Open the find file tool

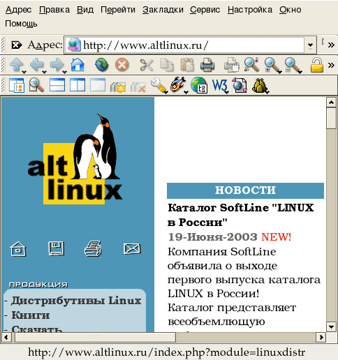(x=36, y=85)
